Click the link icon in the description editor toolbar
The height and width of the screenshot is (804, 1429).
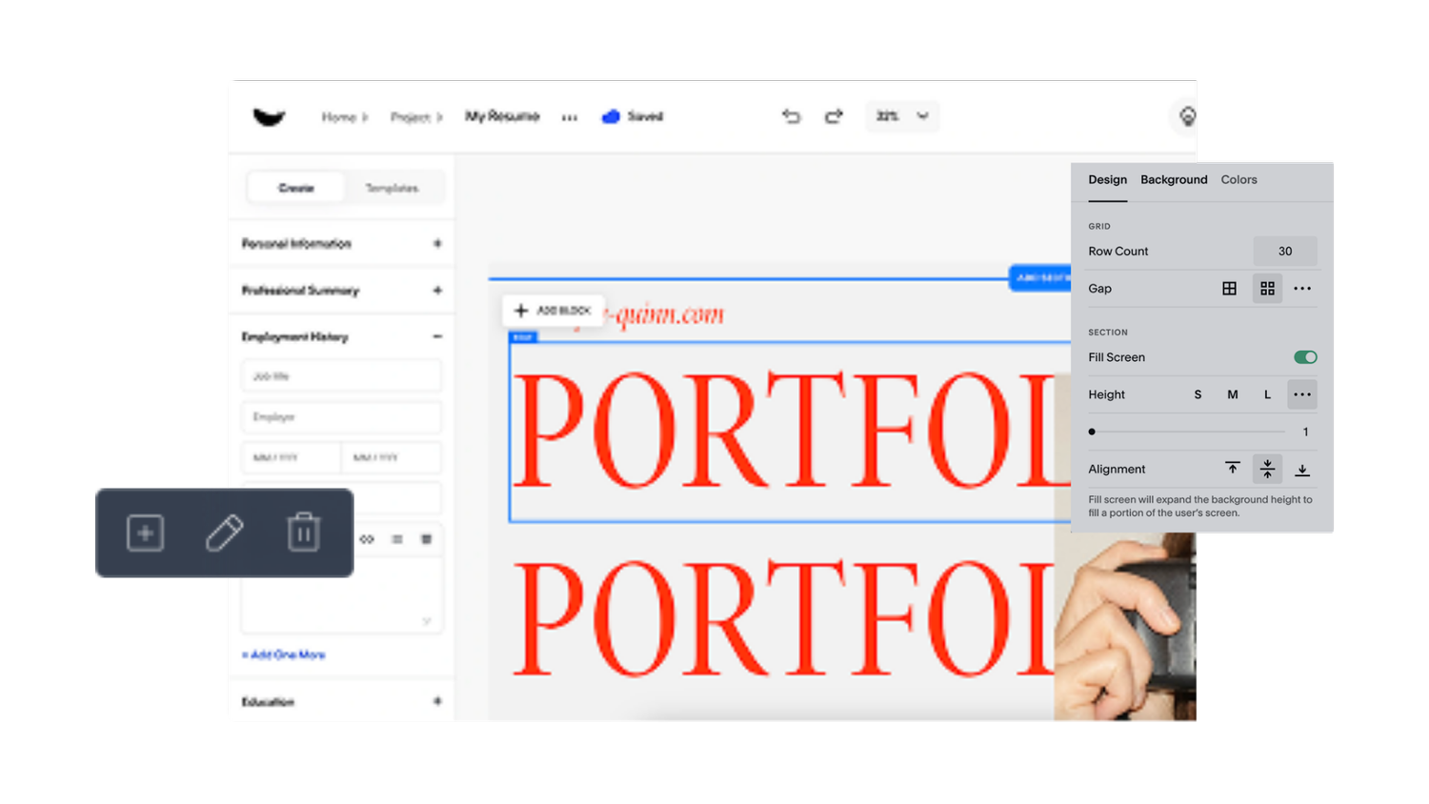point(368,539)
